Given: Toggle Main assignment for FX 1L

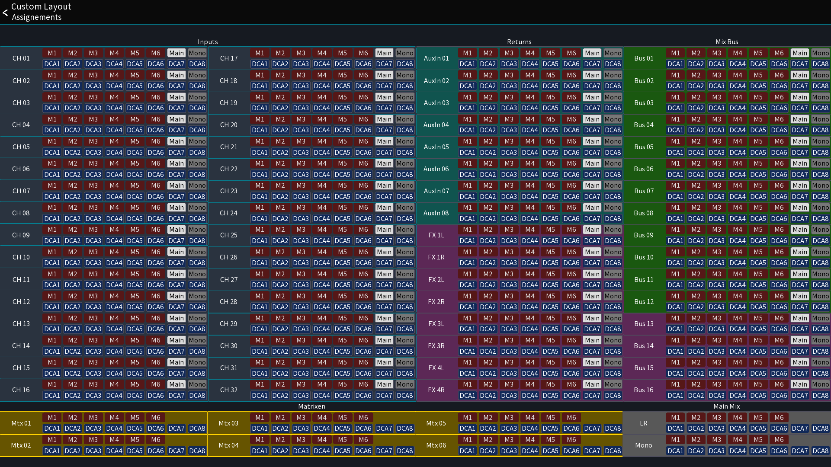Looking at the screenshot, I should tap(592, 230).
